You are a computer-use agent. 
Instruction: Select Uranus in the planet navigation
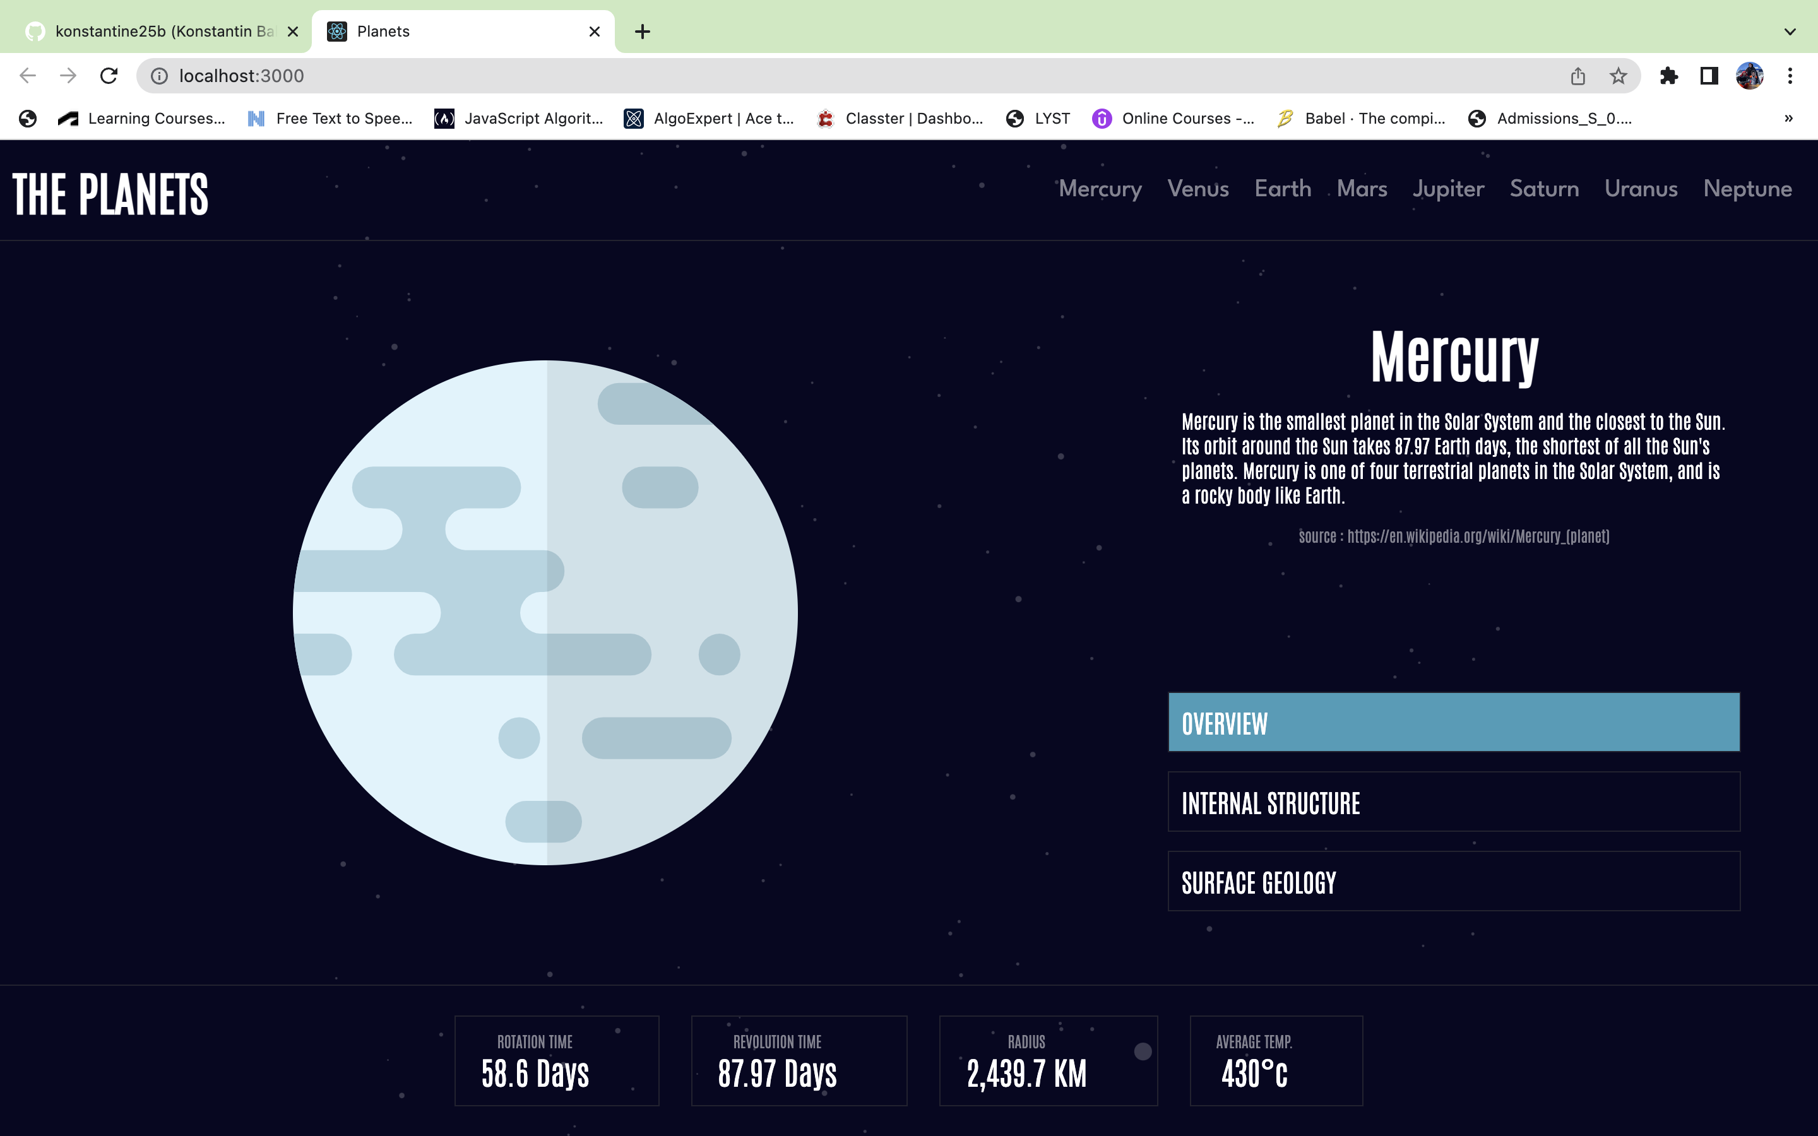pos(1641,189)
